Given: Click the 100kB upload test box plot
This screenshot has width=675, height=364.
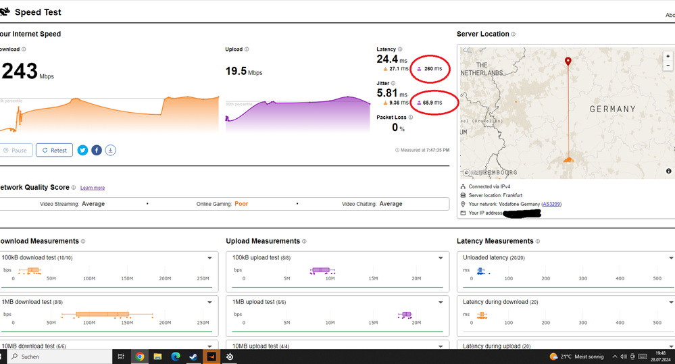Looking at the screenshot, I should click(x=322, y=271).
